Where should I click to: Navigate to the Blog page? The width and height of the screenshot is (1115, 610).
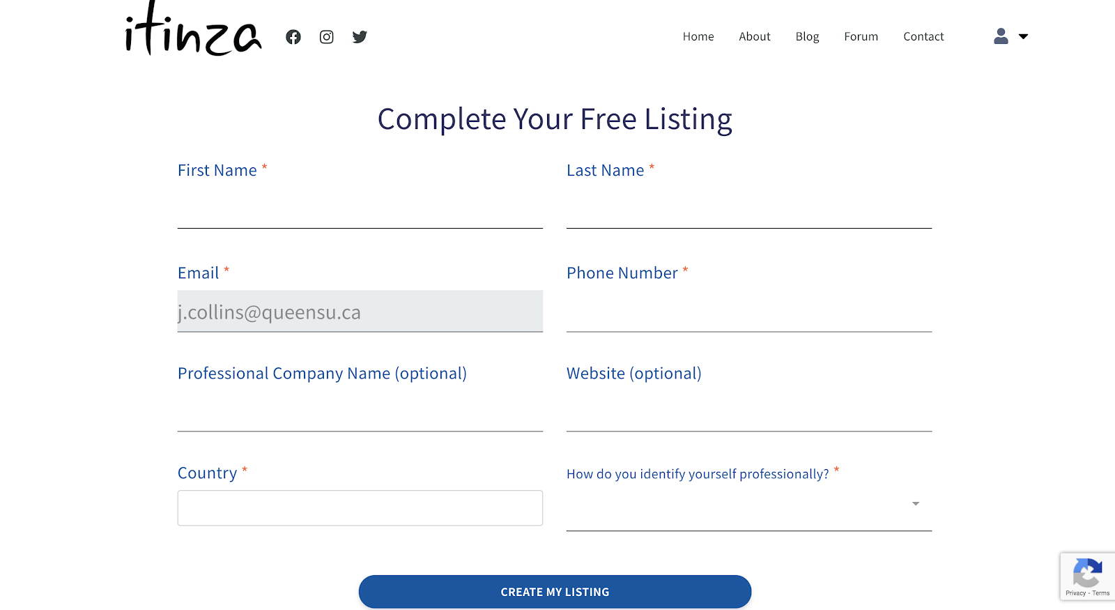point(807,36)
